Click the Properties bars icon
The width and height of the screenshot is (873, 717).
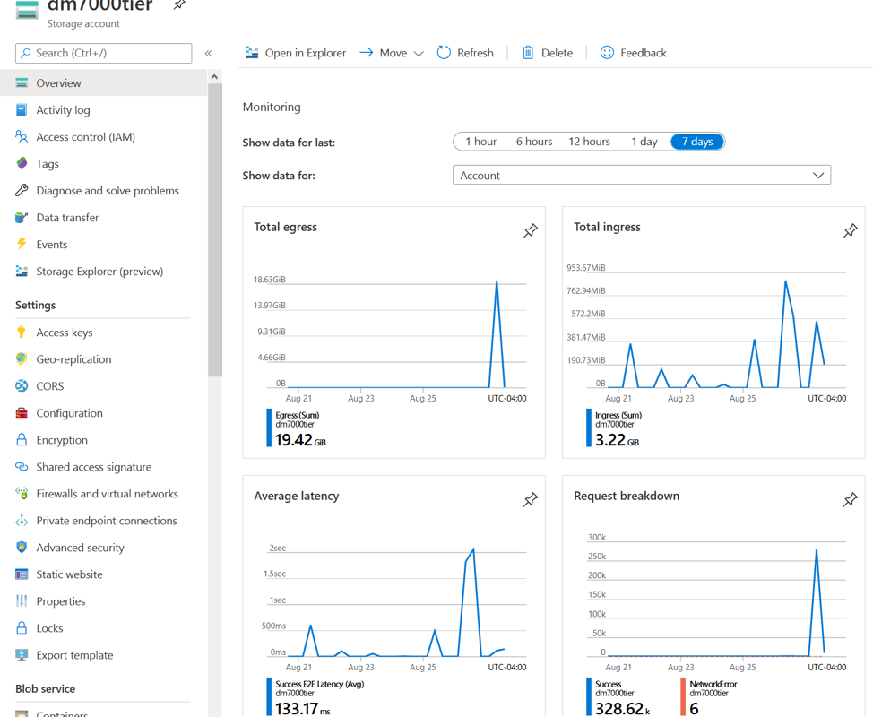click(x=22, y=601)
